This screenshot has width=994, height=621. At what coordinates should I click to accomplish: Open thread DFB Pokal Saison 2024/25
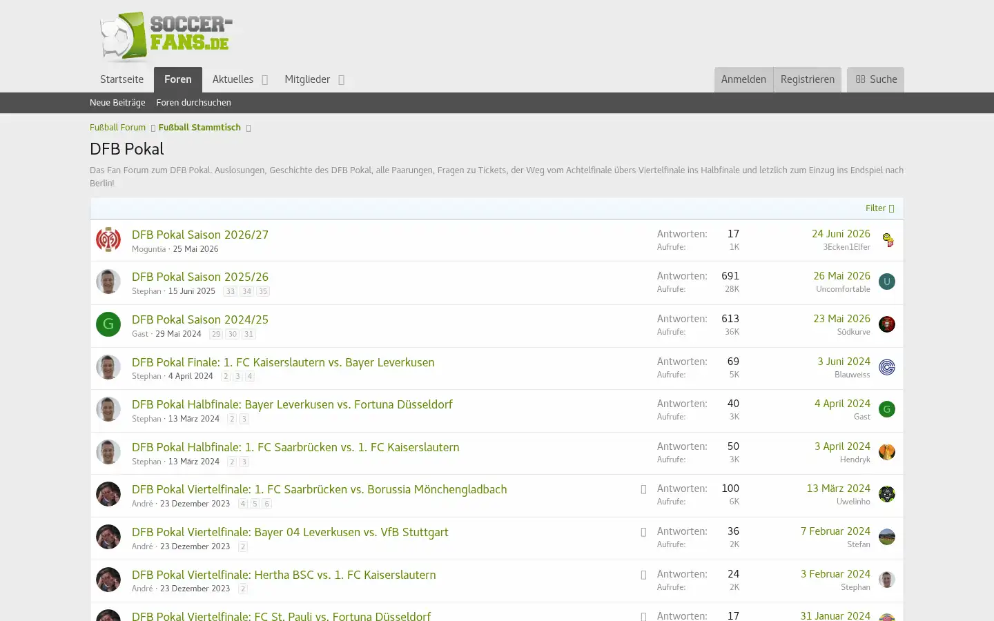(200, 319)
